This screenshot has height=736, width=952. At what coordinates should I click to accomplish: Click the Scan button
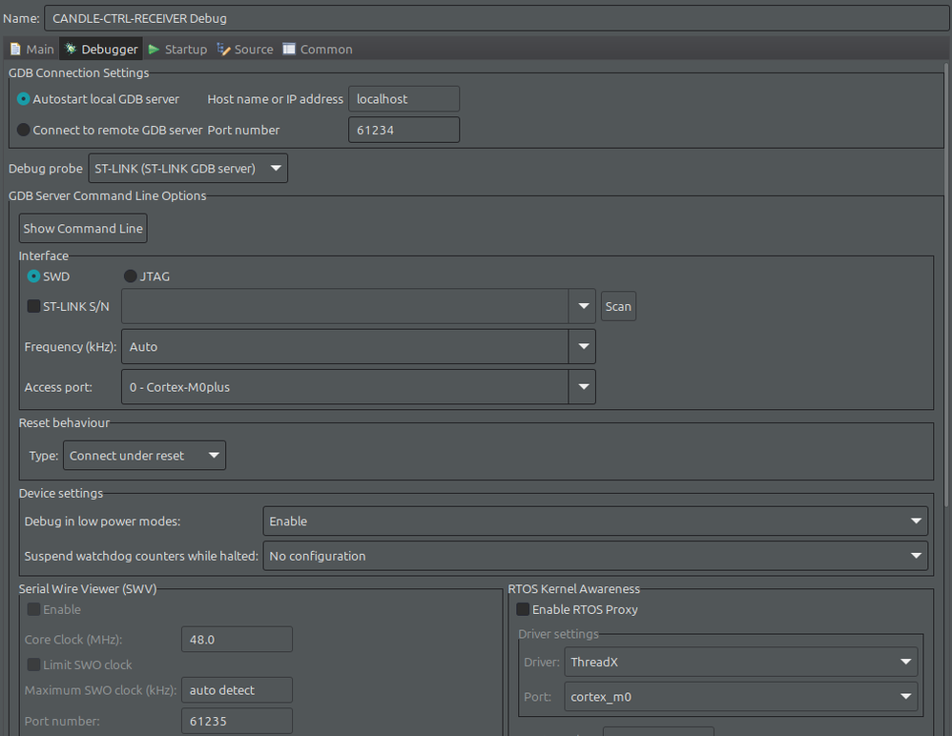point(618,306)
